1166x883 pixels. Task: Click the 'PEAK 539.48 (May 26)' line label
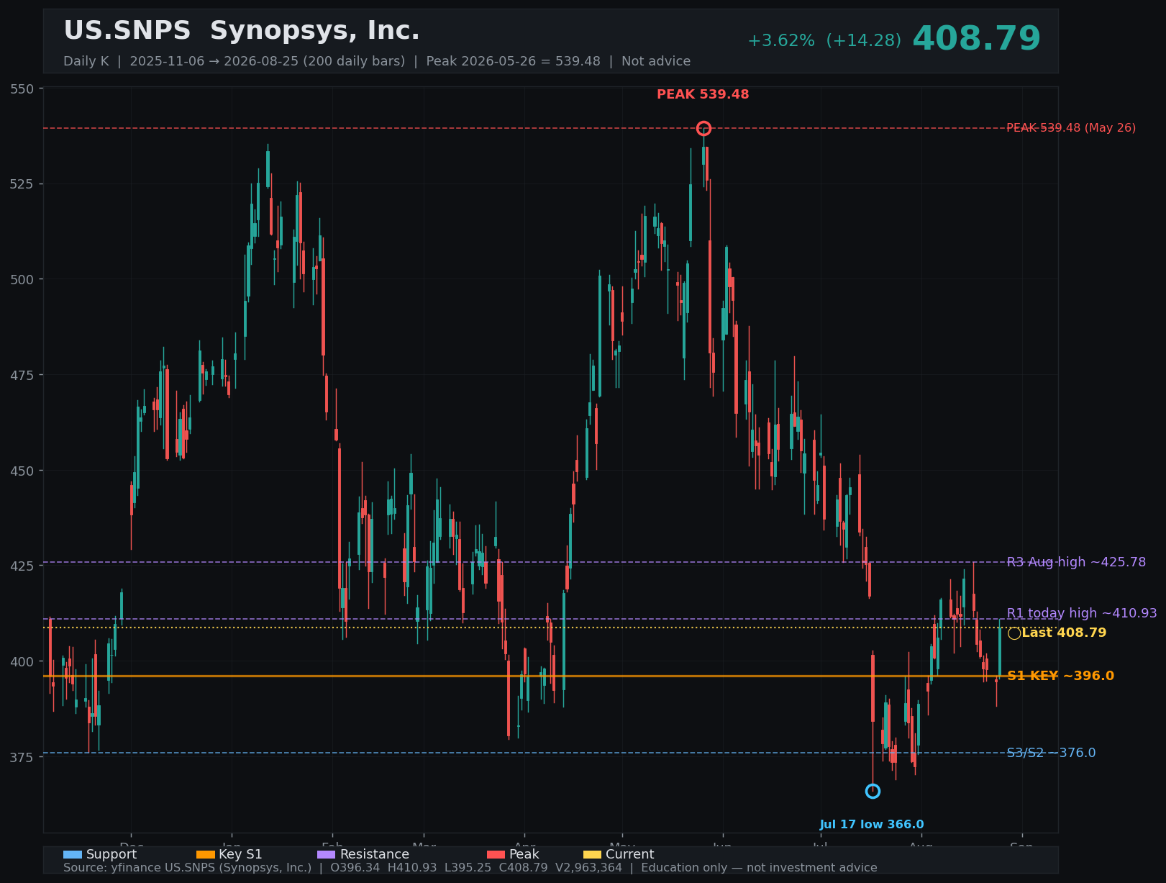(x=1071, y=128)
